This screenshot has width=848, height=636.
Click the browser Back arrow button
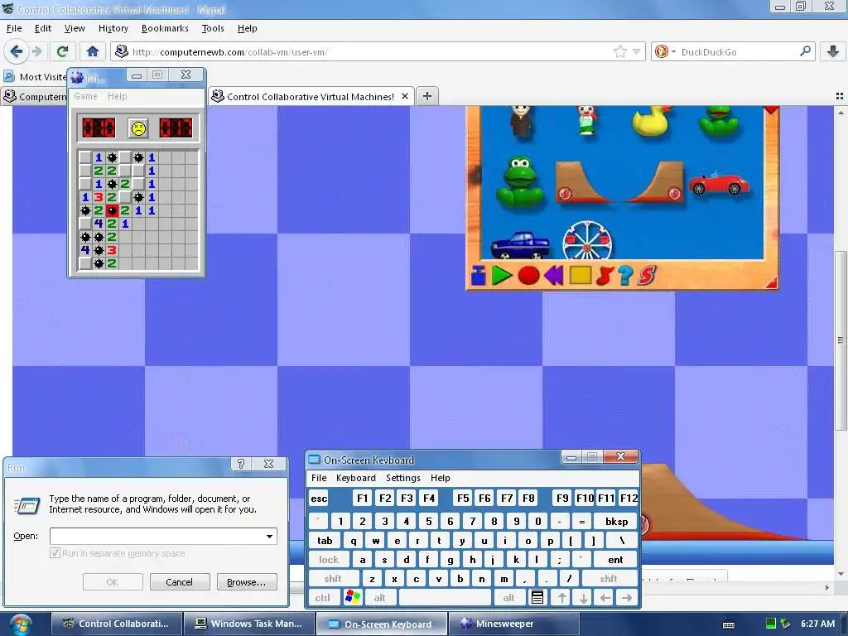tap(17, 51)
